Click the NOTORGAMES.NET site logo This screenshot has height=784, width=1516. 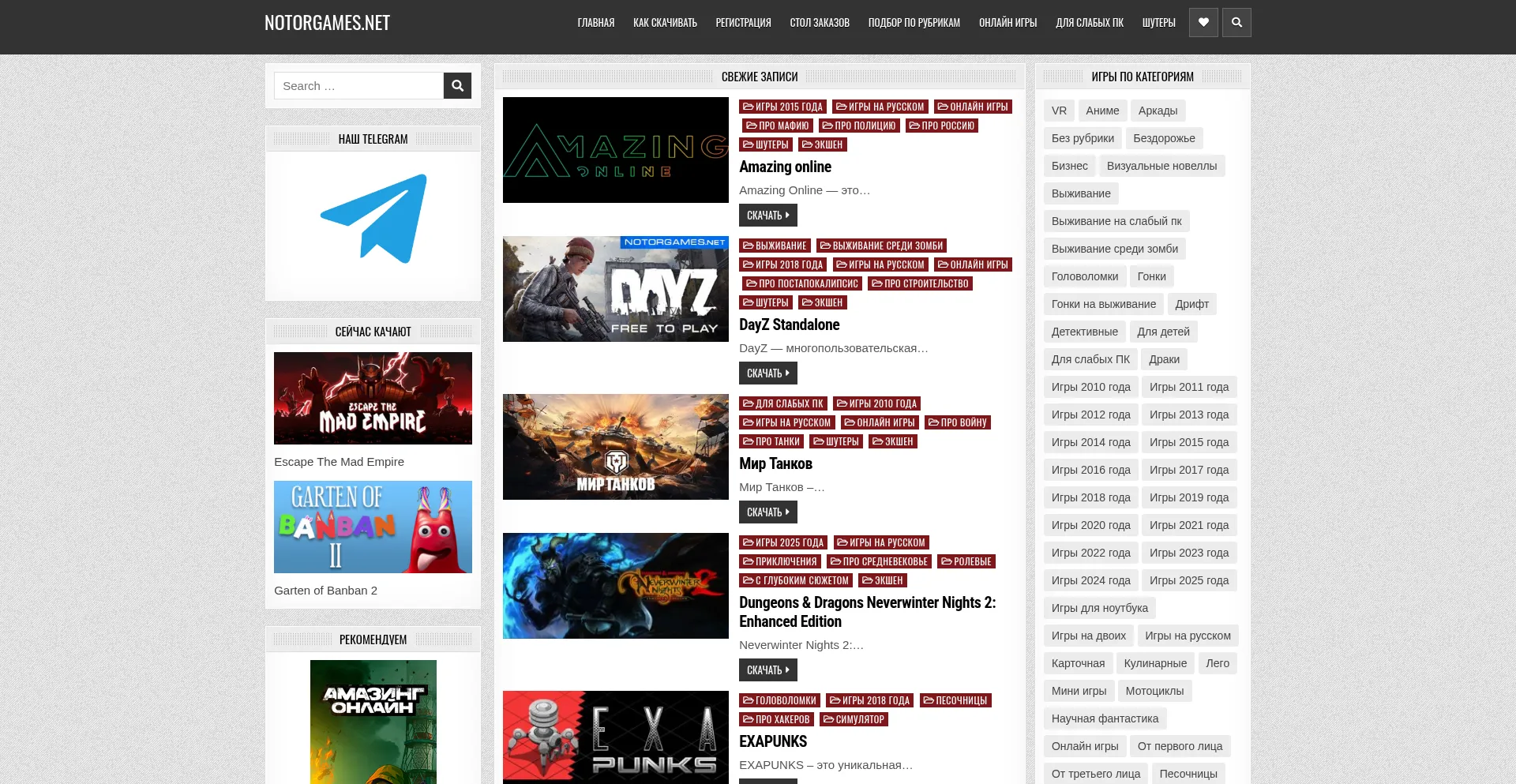327,22
